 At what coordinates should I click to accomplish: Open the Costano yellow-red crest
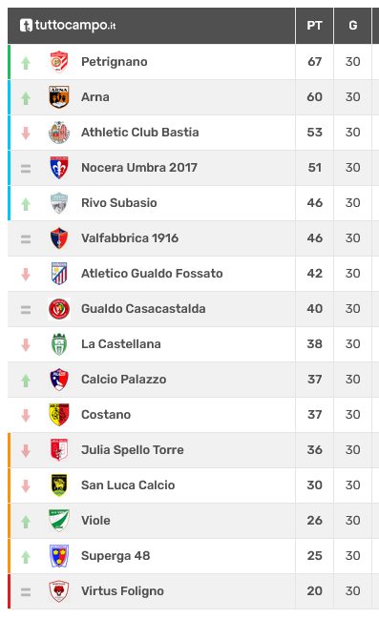(x=59, y=415)
